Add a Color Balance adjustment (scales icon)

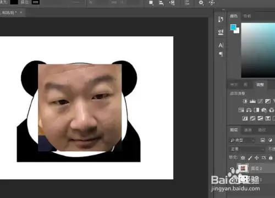click(249, 110)
